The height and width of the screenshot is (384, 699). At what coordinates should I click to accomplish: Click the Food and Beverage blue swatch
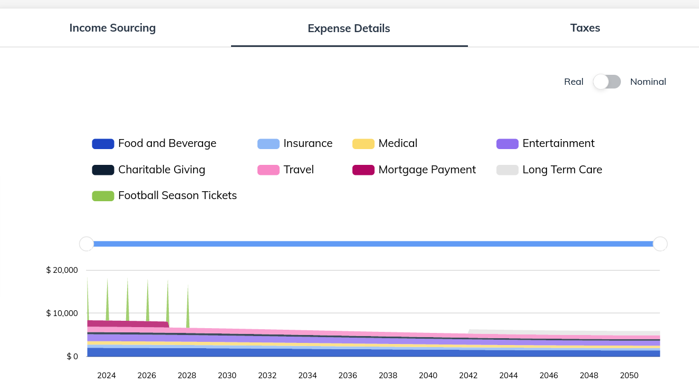coord(103,144)
